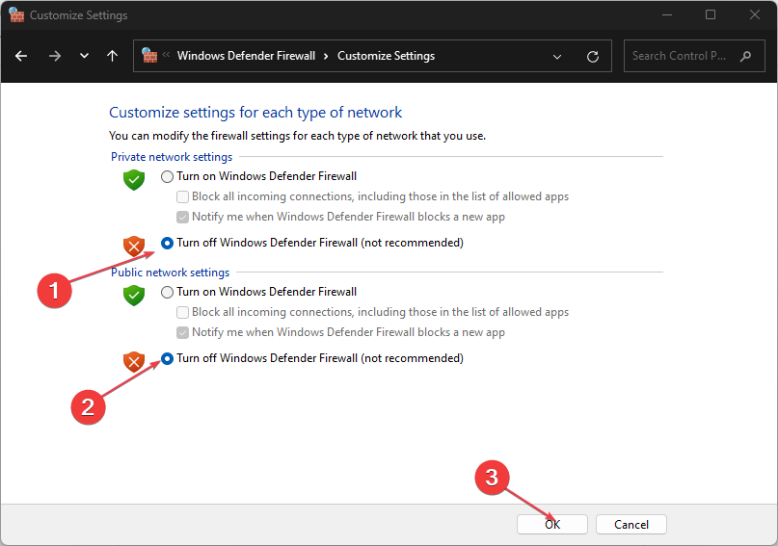Click the title bar window icon
778x546 pixels.
point(16,15)
